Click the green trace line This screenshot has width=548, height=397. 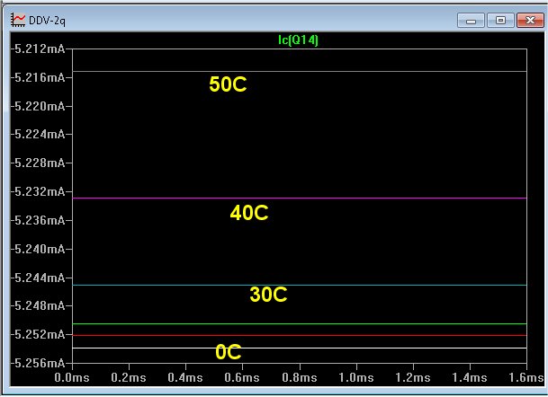click(x=300, y=323)
